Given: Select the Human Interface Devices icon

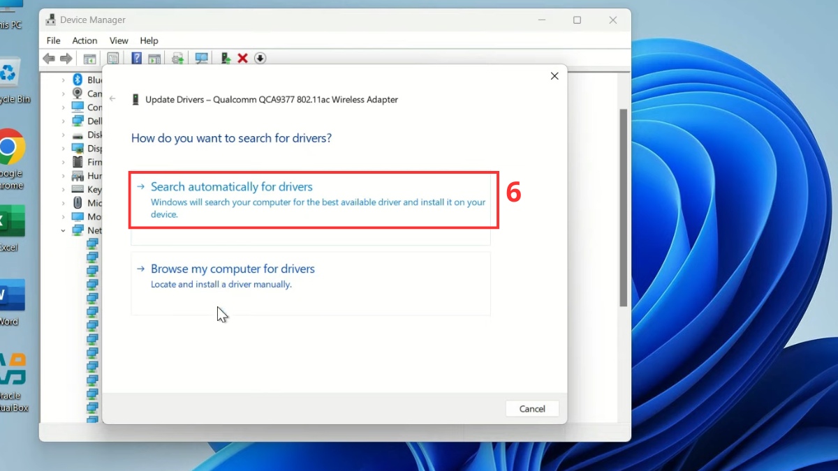Looking at the screenshot, I should coord(78,176).
